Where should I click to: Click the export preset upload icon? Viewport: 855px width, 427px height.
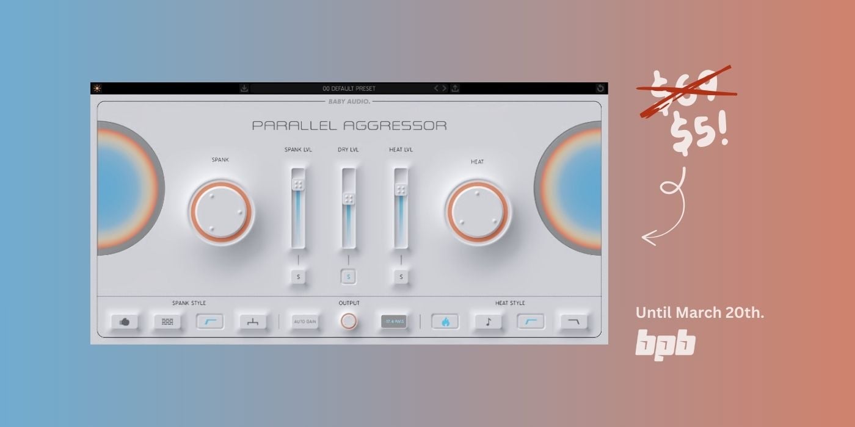[455, 88]
